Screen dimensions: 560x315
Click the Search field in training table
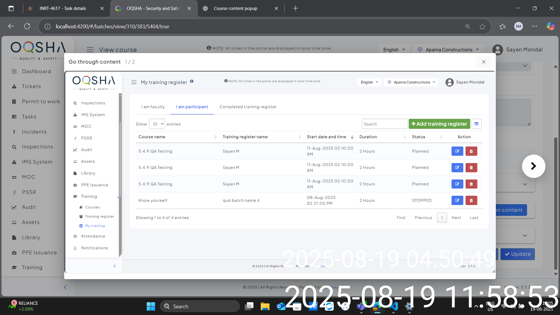pyautogui.click(x=384, y=124)
